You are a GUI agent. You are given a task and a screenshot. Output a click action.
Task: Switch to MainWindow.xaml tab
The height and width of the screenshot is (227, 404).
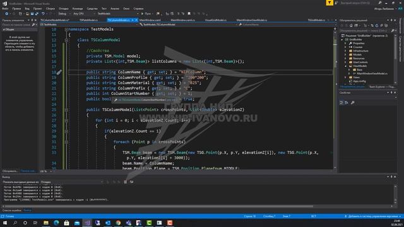(x=150, y=20)
